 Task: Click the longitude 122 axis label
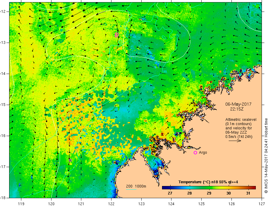coord(111,204)
